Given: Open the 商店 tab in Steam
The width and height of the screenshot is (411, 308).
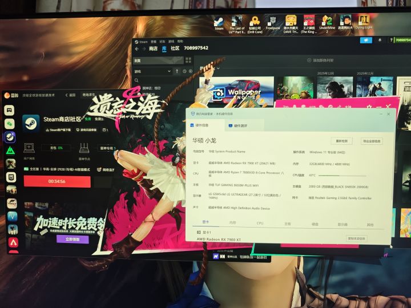Looking at the screenshot, I should pos(153,48).
